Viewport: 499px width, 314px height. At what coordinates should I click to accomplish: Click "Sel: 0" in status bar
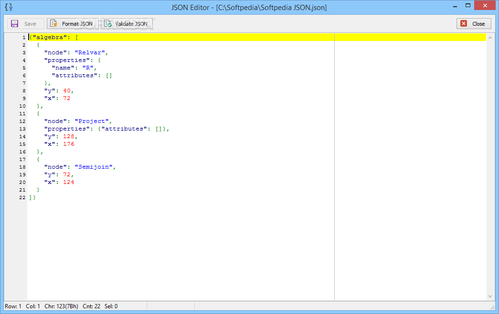111,306
